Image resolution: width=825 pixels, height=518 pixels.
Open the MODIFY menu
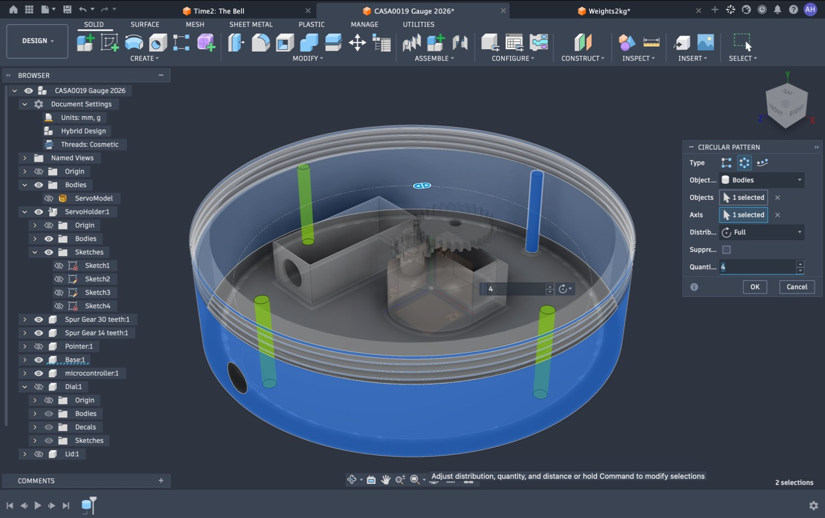click(x=308, y=58)
